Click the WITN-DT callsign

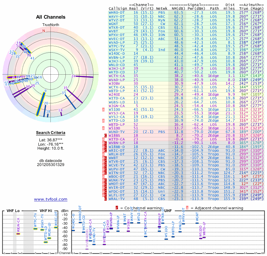click(x=116, y=173)
